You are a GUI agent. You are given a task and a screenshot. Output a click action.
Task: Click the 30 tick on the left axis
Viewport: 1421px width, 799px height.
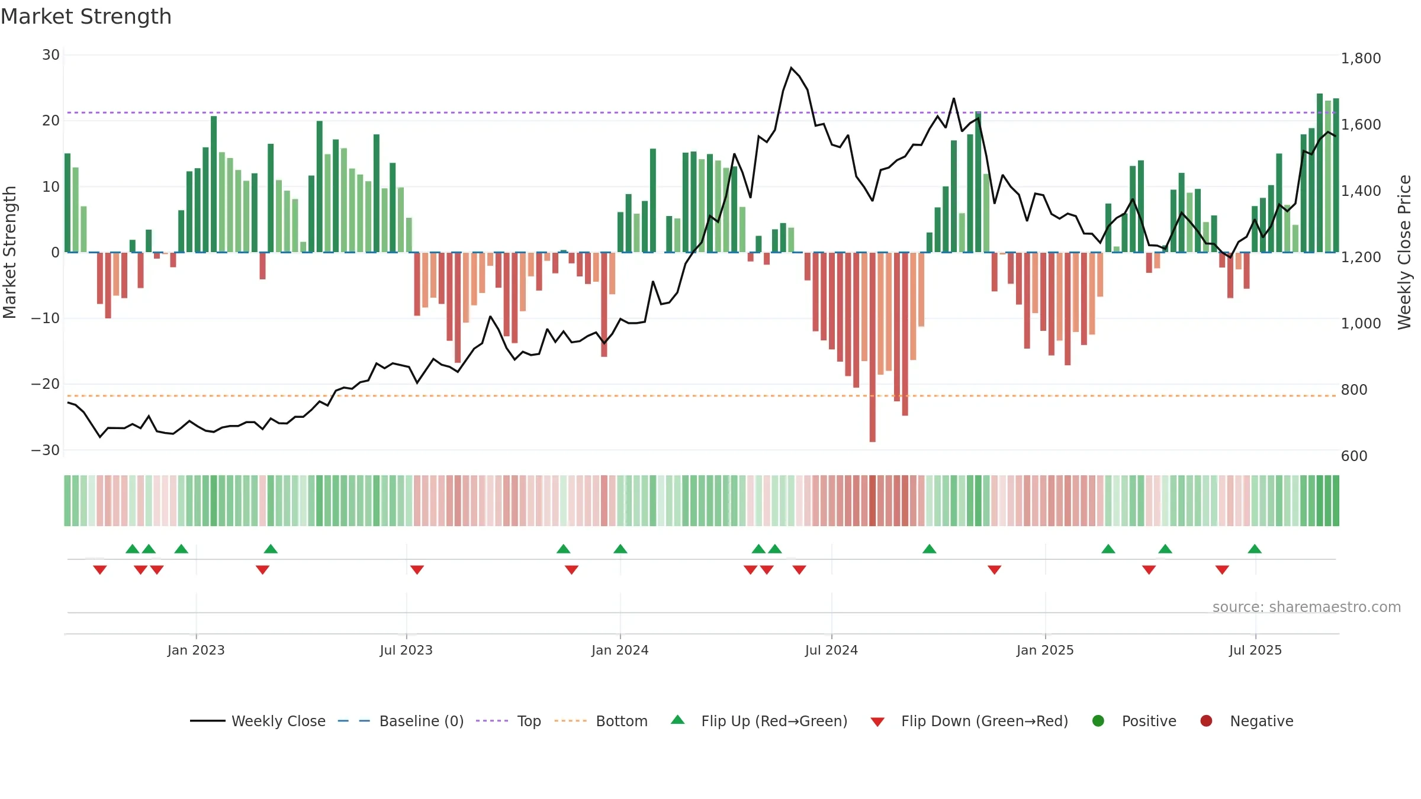pos(51,55)
